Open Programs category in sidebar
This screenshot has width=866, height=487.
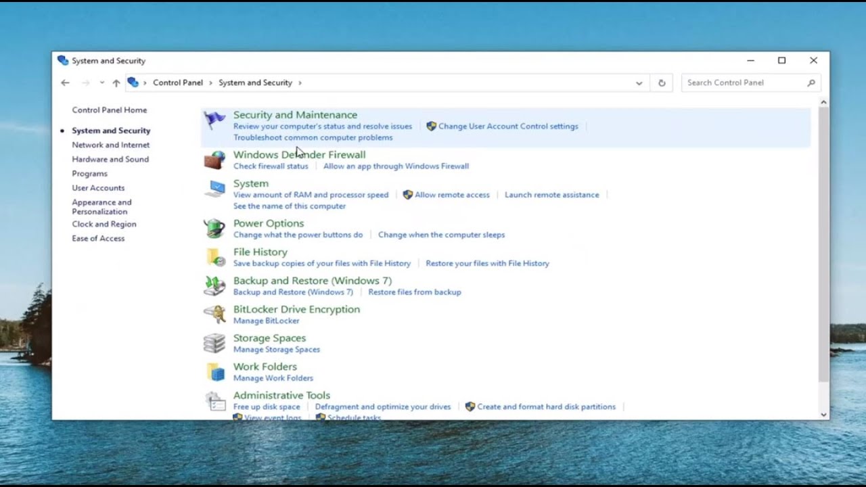[x=90, y=173]
